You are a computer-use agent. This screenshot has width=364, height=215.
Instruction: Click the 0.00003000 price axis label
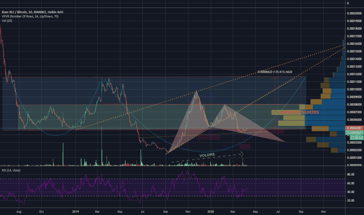354,142
